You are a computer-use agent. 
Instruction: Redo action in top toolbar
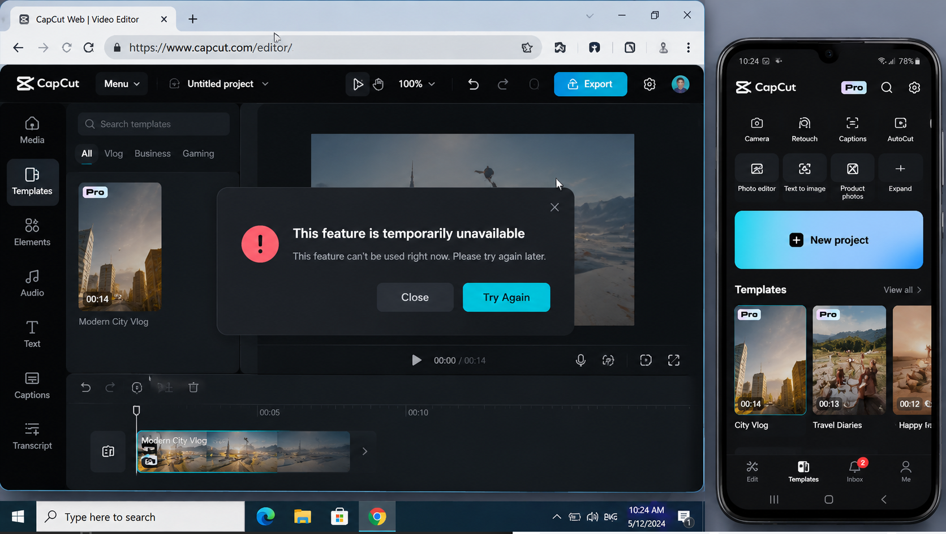click(503, 84)
